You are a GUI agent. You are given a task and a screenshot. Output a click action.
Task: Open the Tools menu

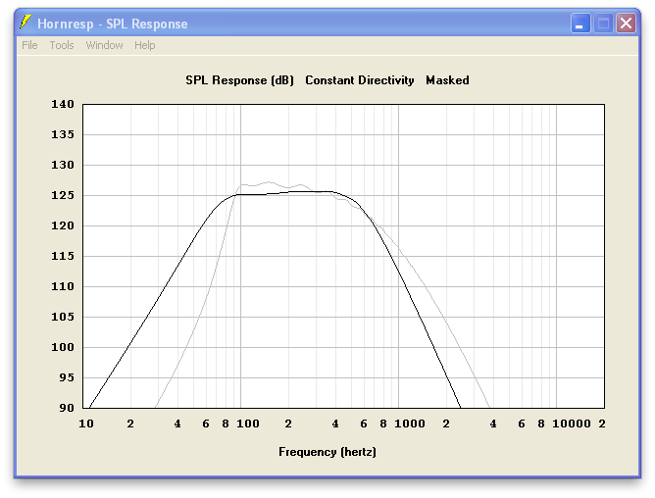(x=62, y=45)
